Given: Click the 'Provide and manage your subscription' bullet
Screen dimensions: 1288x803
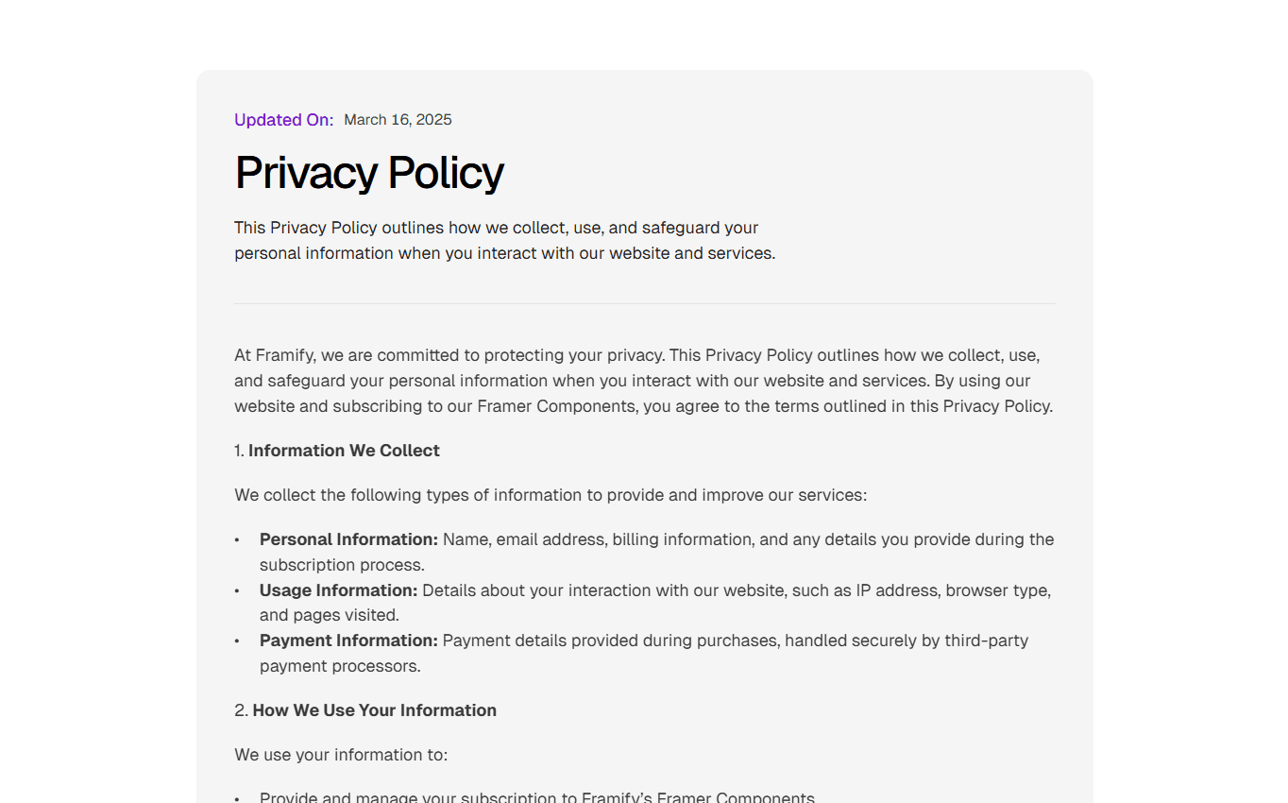Looking at the screenshot, I should click(x=537, y=798).
